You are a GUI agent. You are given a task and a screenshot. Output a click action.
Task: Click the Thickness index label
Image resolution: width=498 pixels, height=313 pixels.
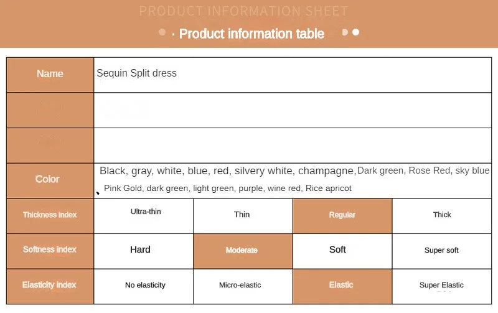click(x=50, y=215)
